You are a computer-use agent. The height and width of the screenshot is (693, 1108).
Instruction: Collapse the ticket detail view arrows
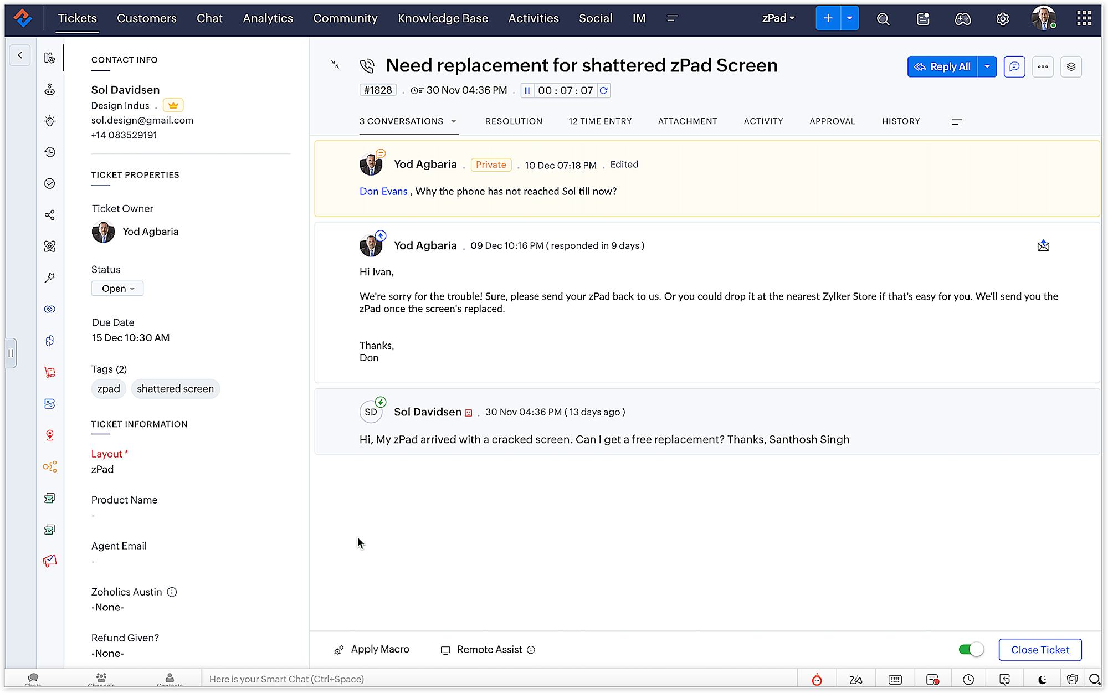pyautogui.click(x=335, y=65)
